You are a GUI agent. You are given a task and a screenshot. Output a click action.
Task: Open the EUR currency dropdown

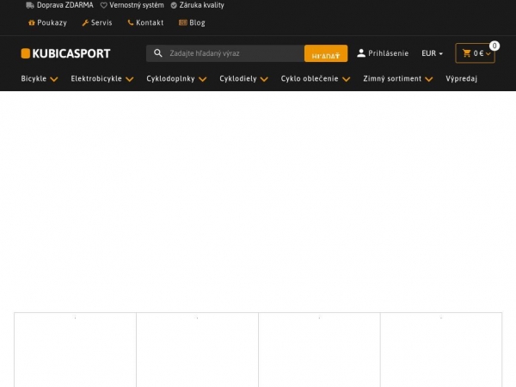(432, 53)
